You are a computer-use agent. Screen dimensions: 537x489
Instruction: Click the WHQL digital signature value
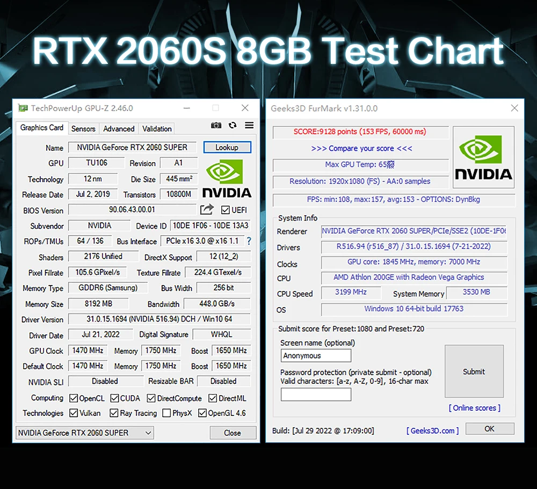pos(222,334)
